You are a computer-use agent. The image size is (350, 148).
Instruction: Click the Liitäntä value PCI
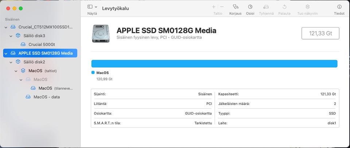click(209, 103)
